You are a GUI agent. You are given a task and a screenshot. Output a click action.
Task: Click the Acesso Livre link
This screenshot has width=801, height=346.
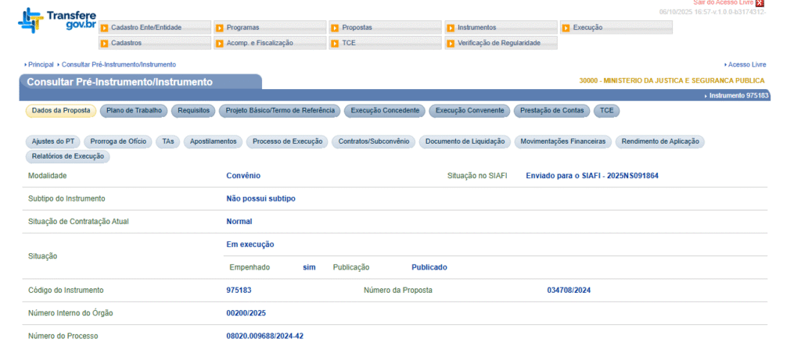pyautogui.click(x=746, y=64)
